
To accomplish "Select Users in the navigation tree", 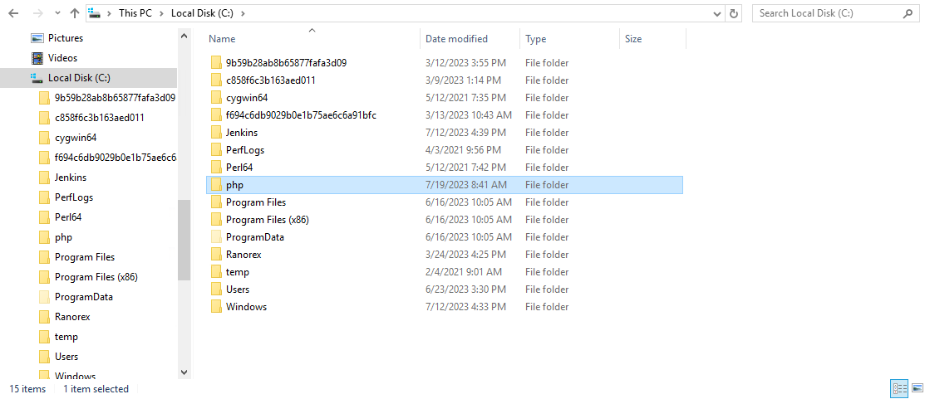I will click(x=66, y=357).
